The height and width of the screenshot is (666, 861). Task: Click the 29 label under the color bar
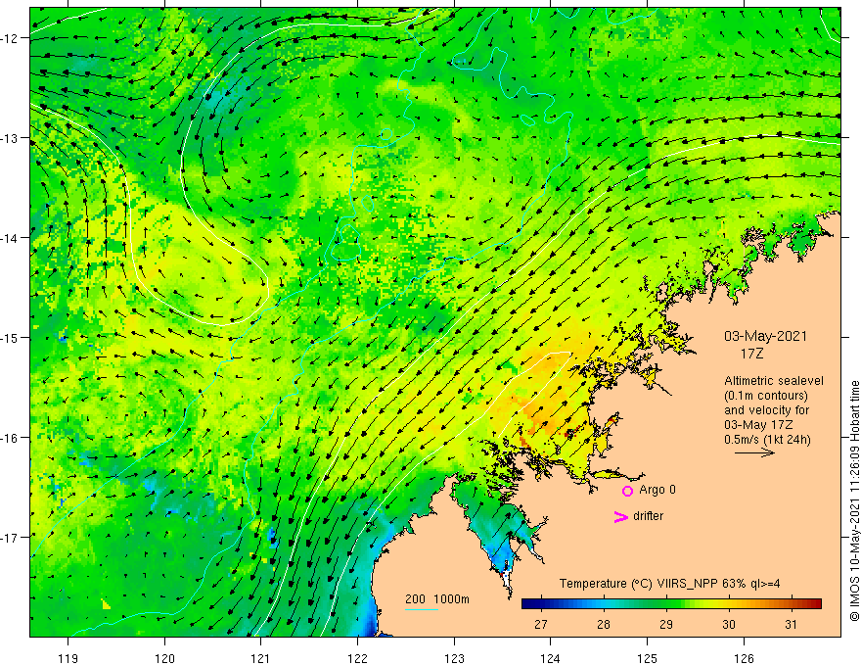point(666,625)
